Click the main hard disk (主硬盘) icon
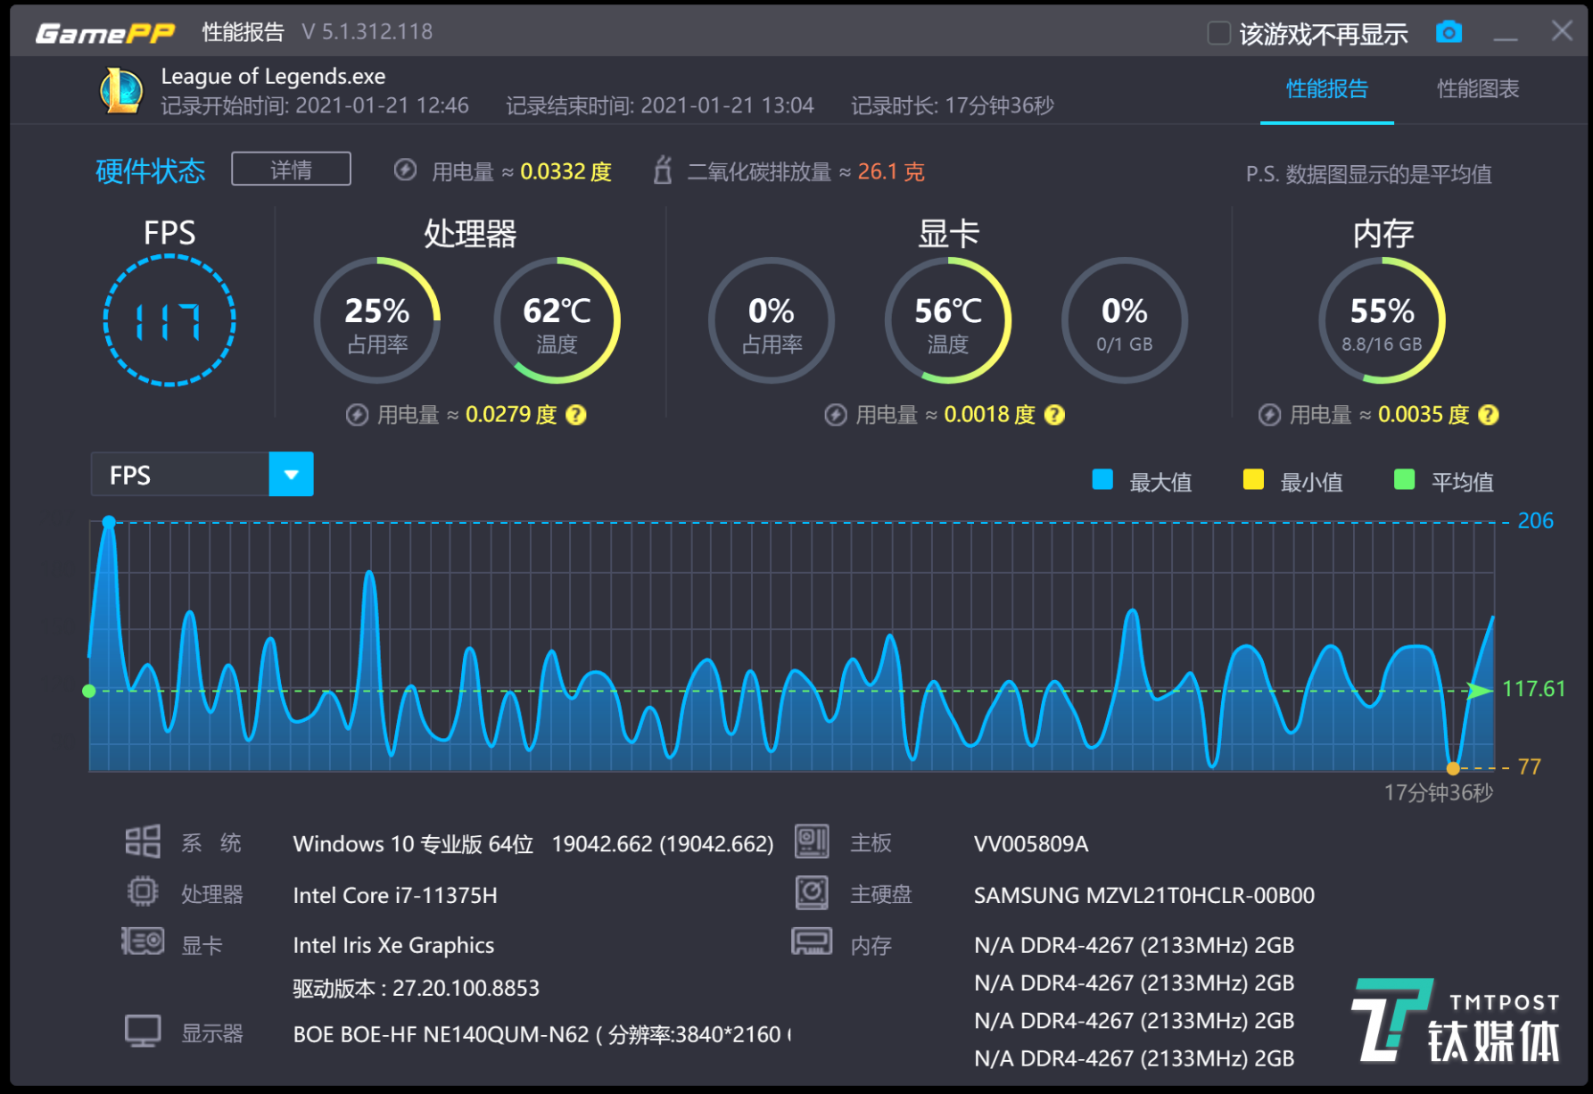Image resolution: width=1593 pixels, height=1094 pixels. coord(812,892)
